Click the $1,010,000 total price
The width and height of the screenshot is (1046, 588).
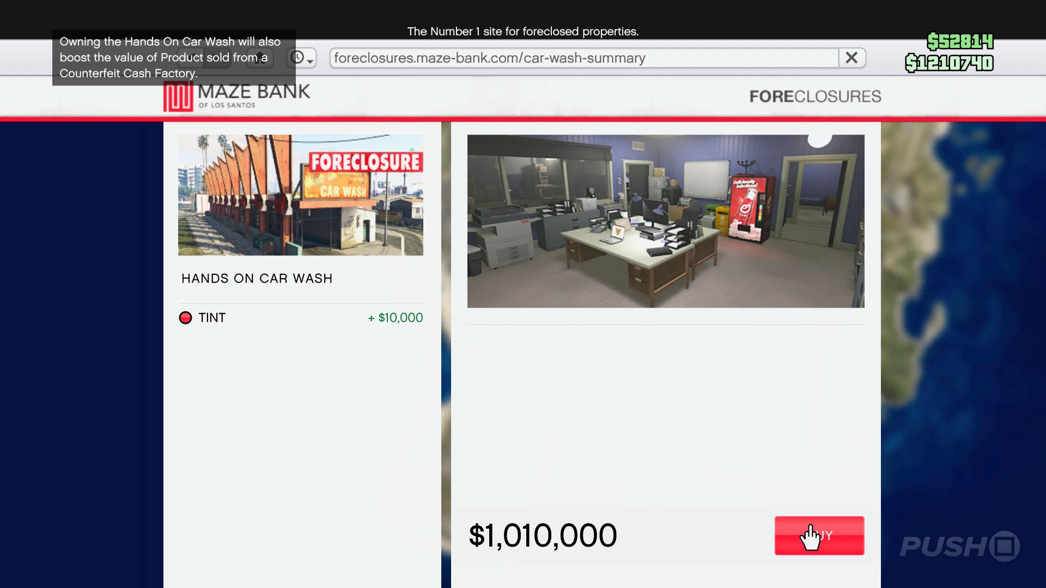tap(543, 536)
